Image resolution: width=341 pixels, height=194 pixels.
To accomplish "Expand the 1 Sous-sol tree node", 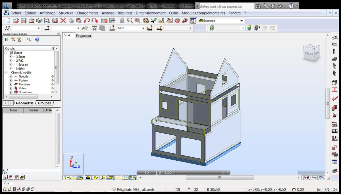I will coord(11,65).
